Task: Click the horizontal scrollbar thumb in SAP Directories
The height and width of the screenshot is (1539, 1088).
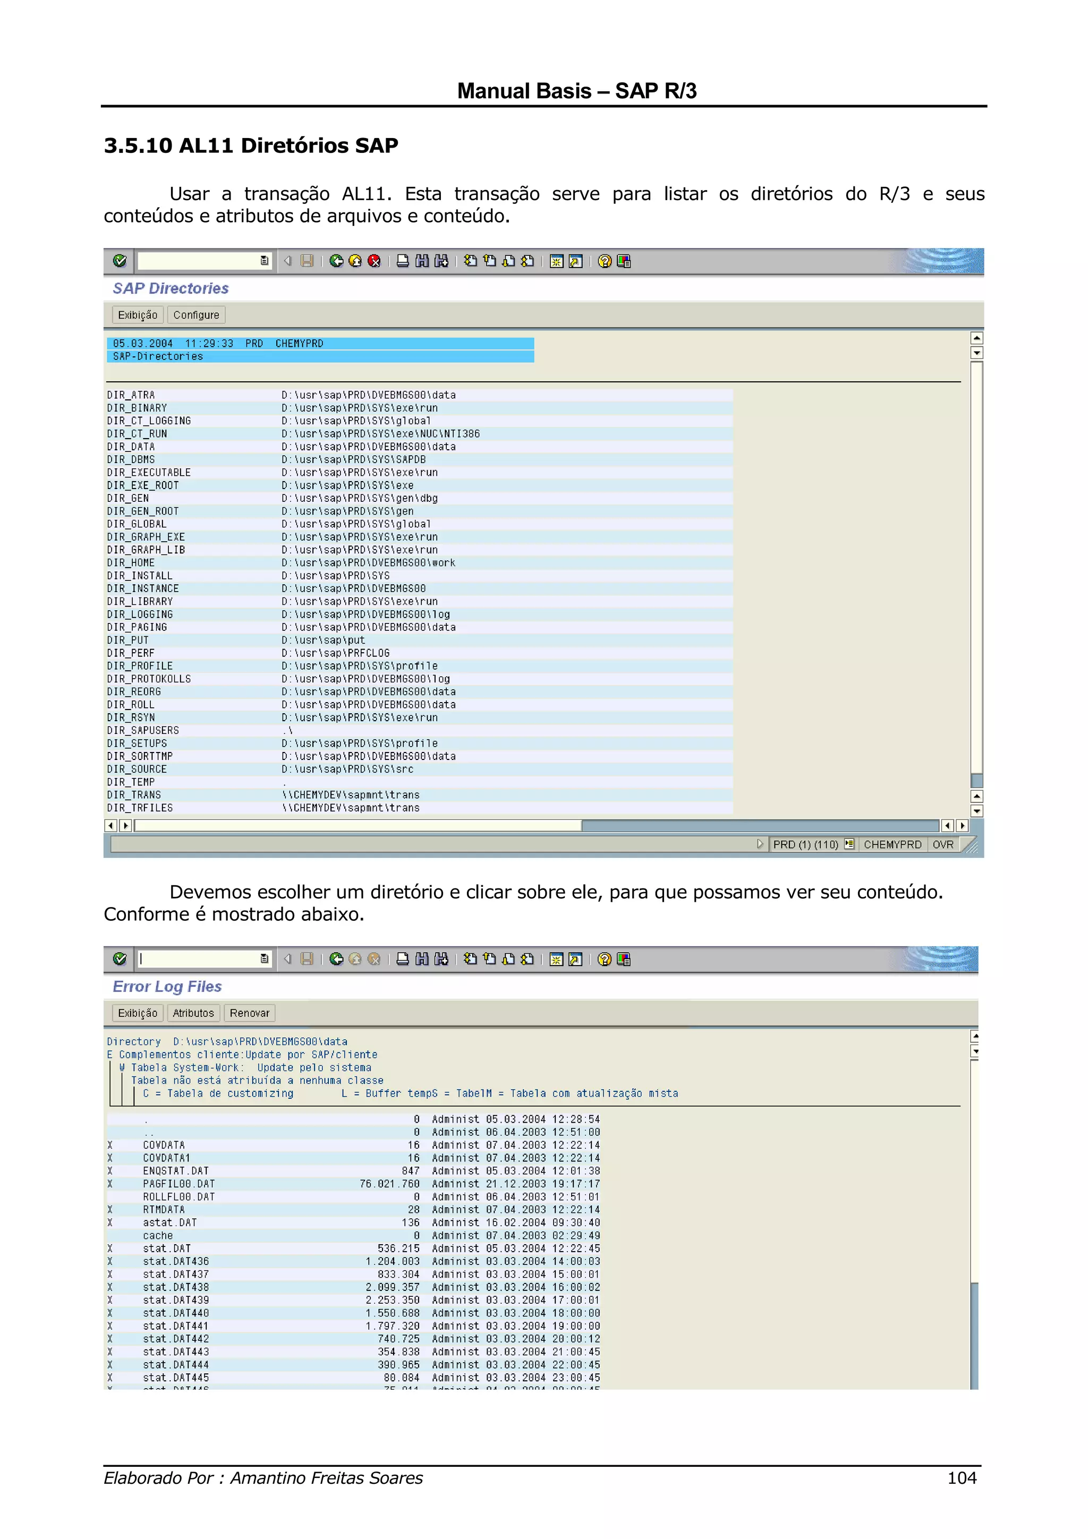Action: tap(358, 825)
